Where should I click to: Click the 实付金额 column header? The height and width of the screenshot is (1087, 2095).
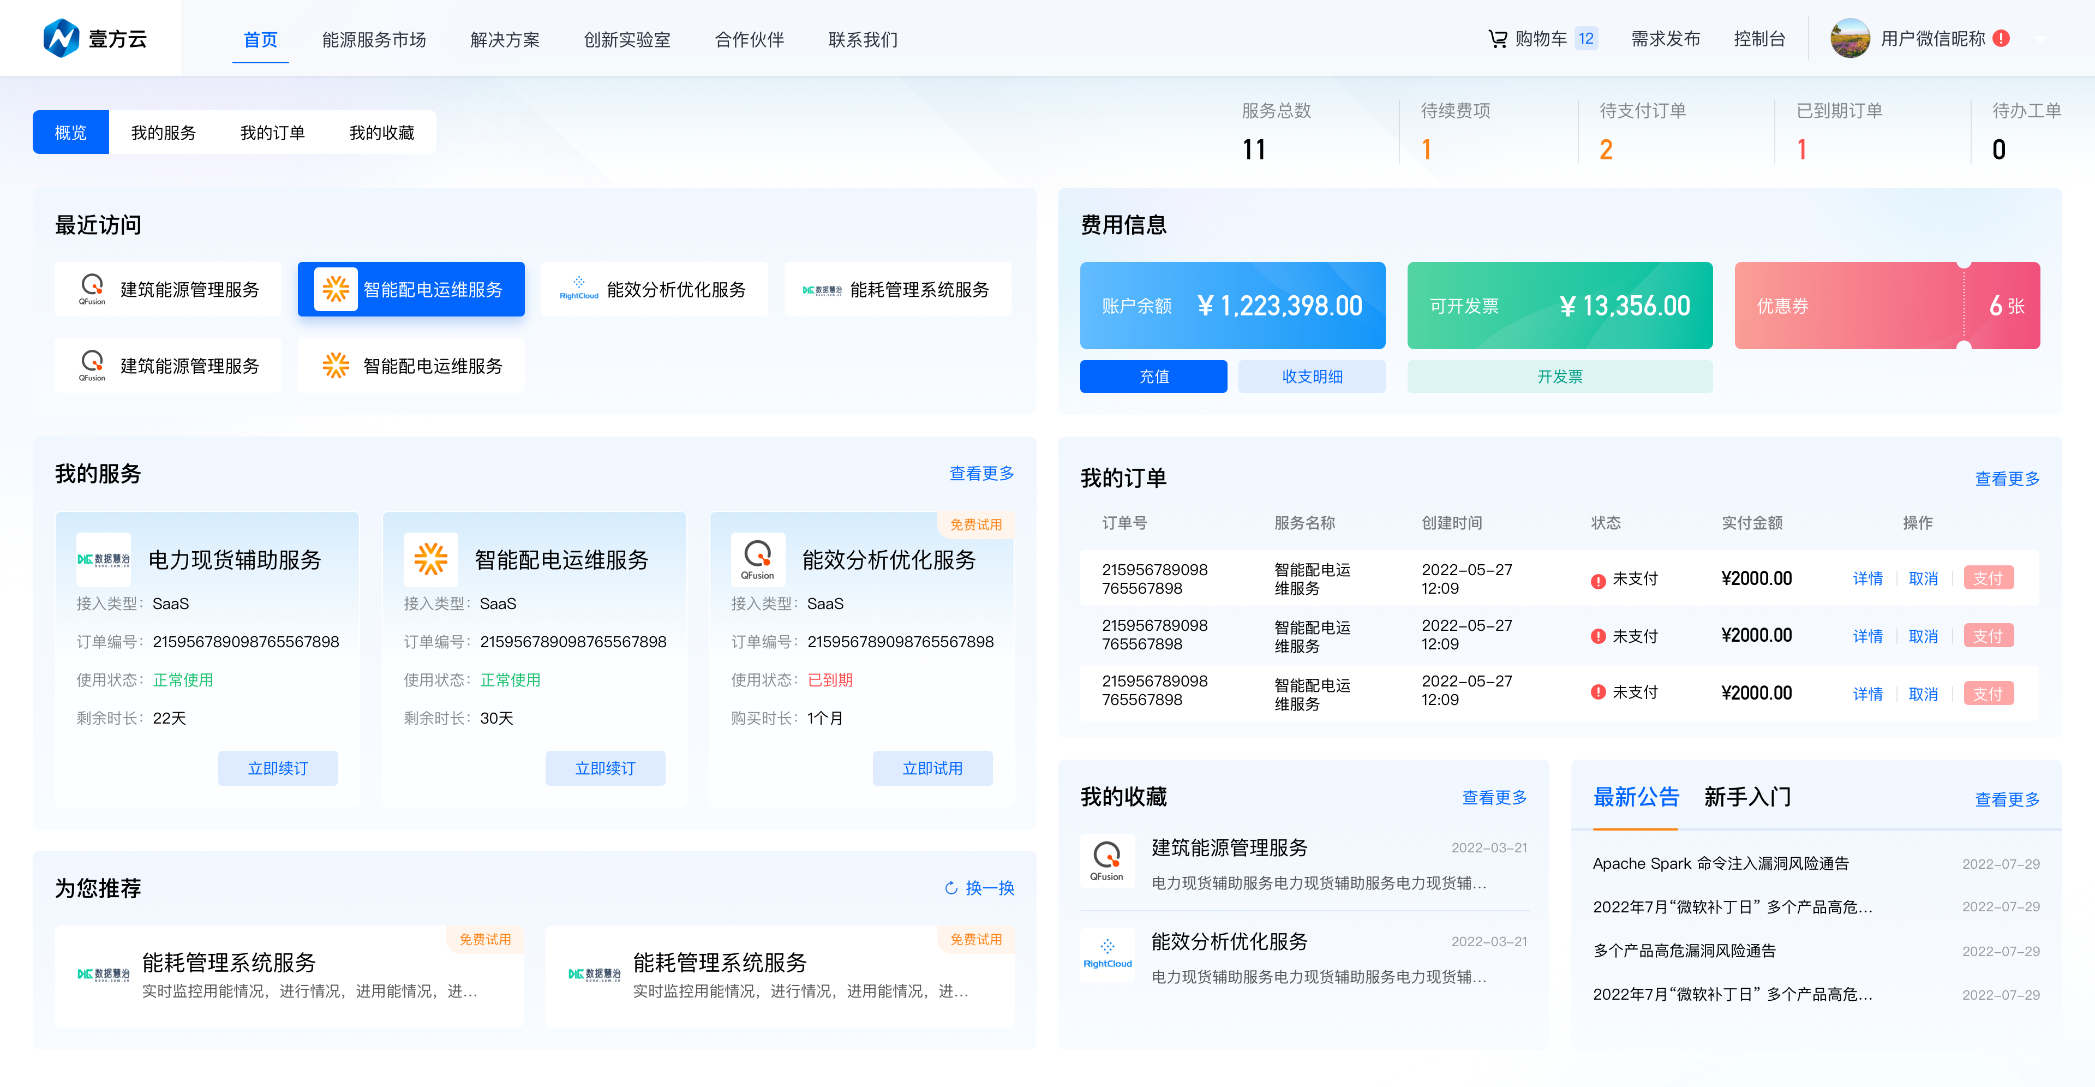[1752, 522]
